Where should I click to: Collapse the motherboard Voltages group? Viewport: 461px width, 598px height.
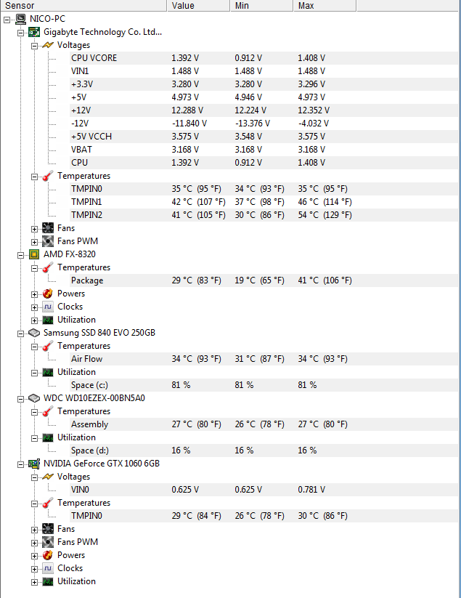(x=34, y=47)
